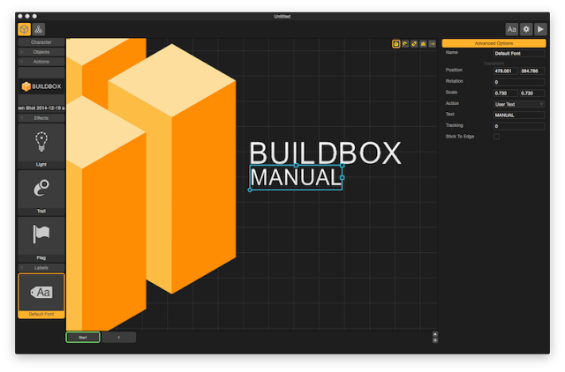Edit the Position Y field 364.786

click(x=531, y=71)
